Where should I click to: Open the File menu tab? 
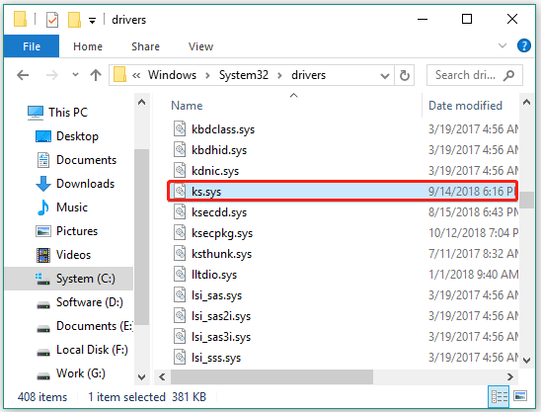pyautogui.click(x=32, y=46)
